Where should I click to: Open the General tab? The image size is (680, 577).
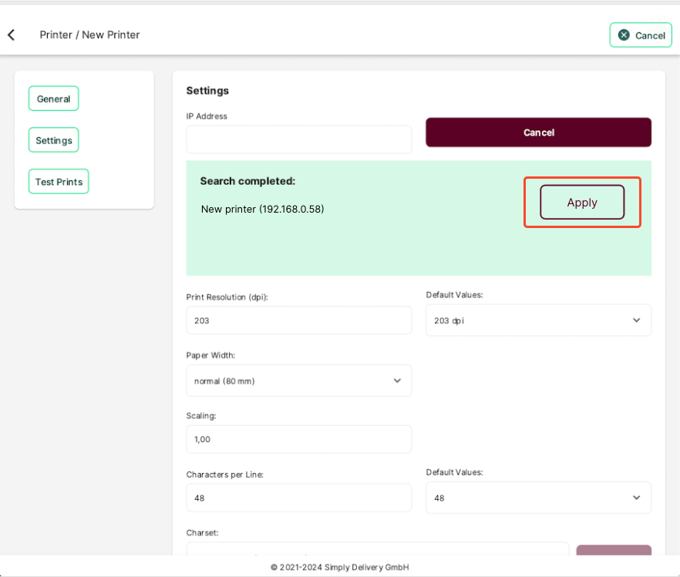click(x=53, y=99)
